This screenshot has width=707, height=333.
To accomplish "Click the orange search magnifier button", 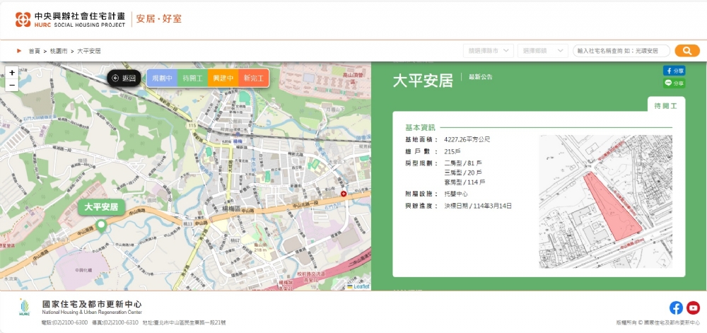I will [686, 51].
